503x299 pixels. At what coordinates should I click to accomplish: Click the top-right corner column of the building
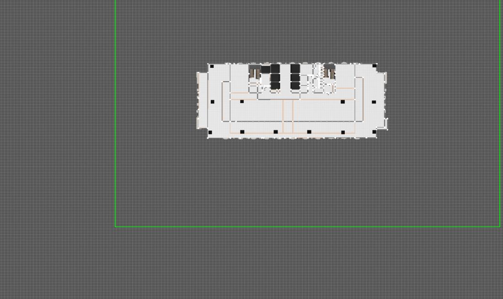tap(375, 66)
